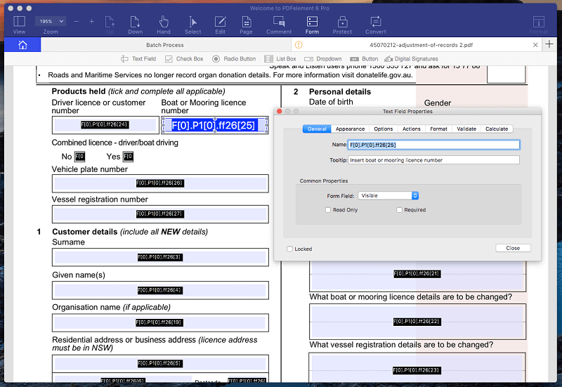Add a new tab with the plus icon
Image resolution: width=562 pixels, height=387 pixels.
point(549,44)
